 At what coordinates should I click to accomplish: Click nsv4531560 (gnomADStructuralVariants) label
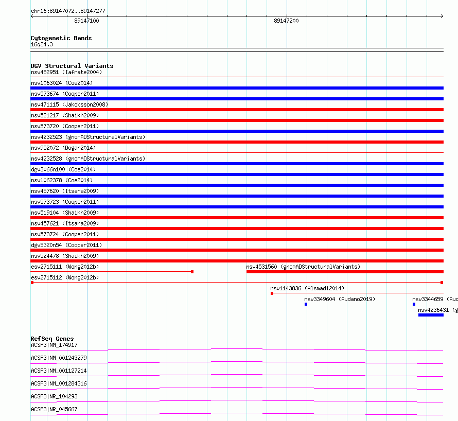pyautogui.click(x=303, y=267)
